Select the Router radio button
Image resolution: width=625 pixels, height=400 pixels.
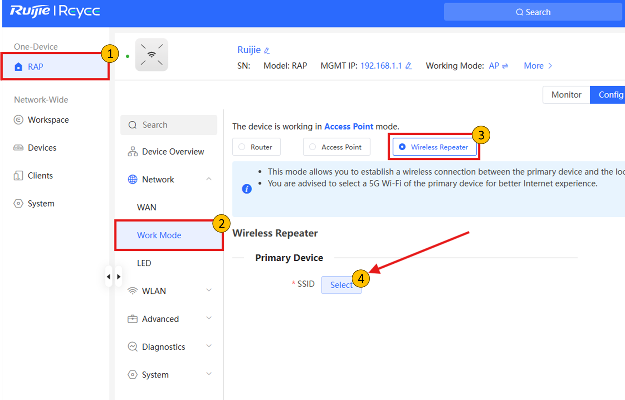242,147
